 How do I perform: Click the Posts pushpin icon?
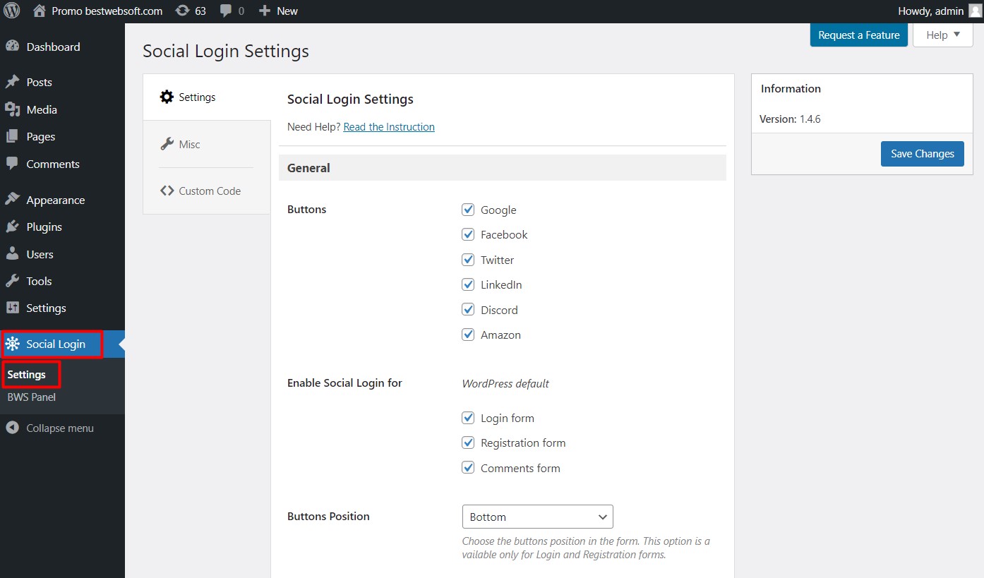tap(12, 82)
